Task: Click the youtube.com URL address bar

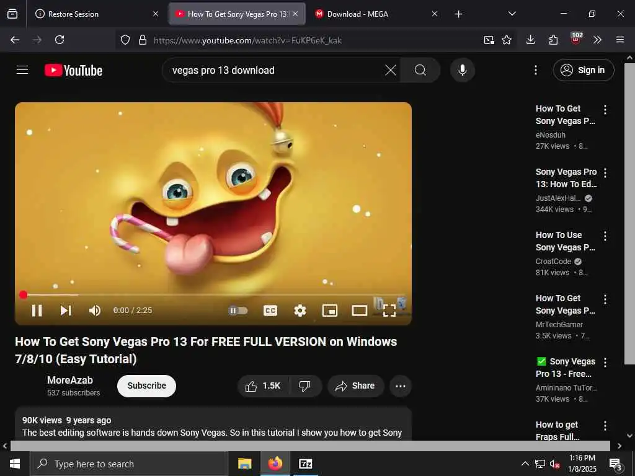Action: click(x=316, y=40)
